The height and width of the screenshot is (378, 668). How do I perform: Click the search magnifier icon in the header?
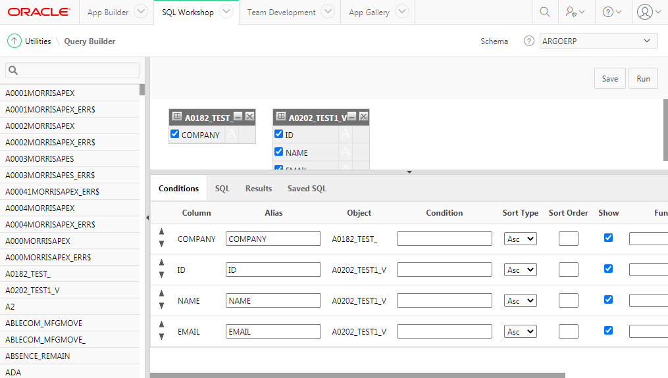[545, 12]
